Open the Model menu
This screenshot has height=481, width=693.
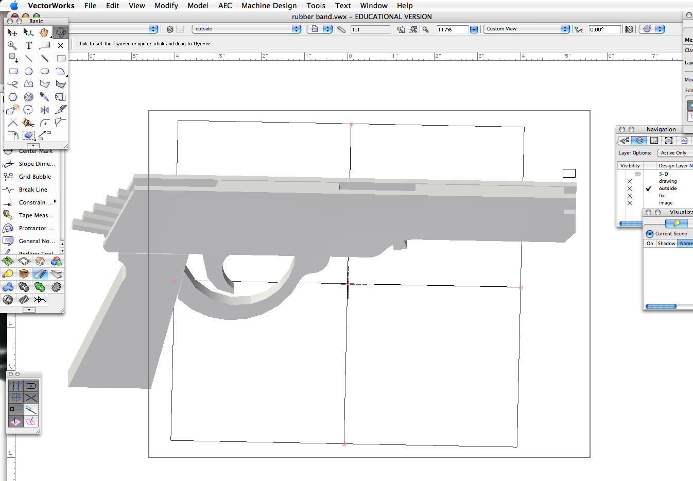(x=198, y=6)
